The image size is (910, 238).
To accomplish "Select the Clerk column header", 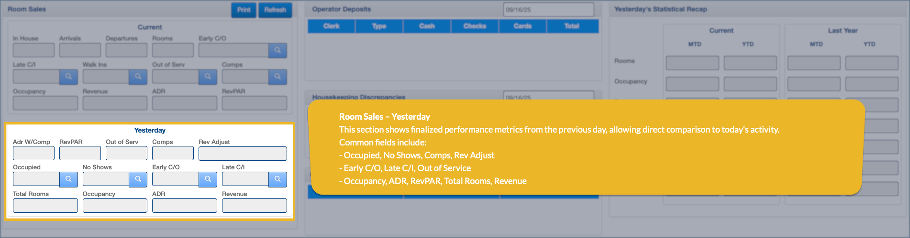I will [331, 26].
